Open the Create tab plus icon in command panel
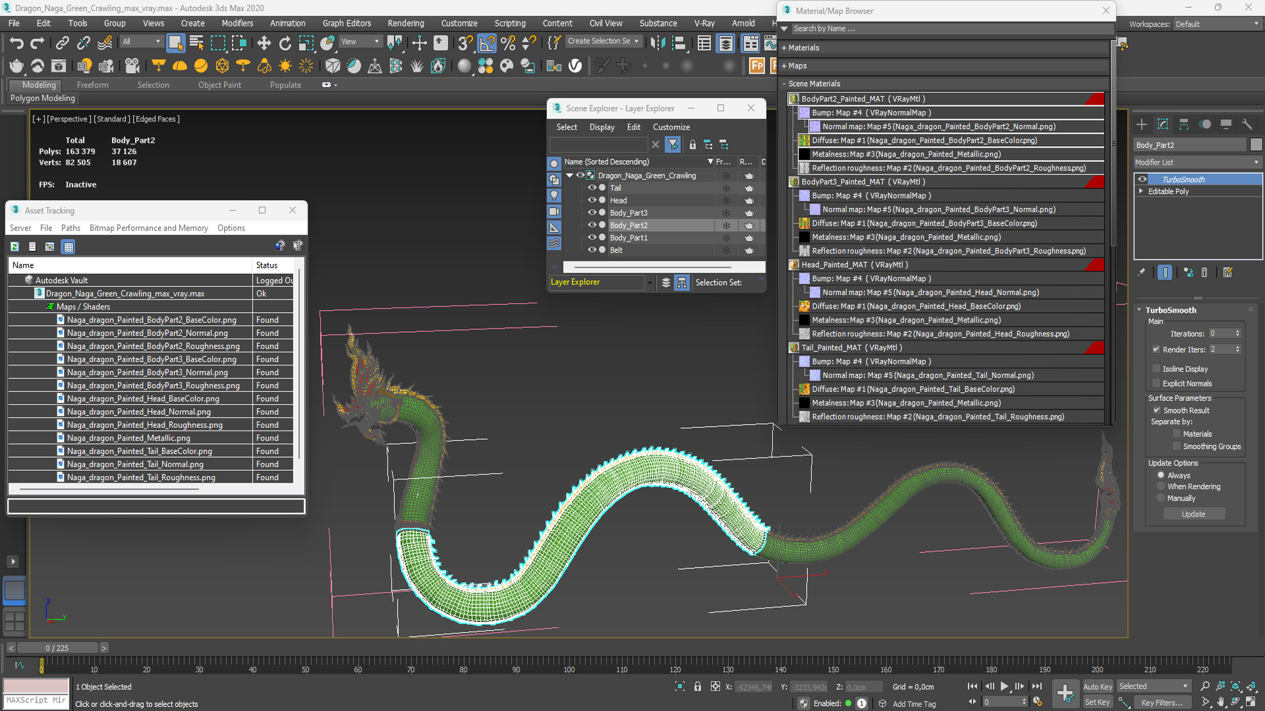 [x=1142, y=124]
